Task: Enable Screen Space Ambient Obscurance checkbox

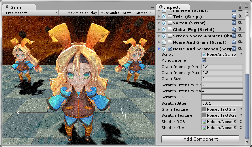Action: point(170,36)
